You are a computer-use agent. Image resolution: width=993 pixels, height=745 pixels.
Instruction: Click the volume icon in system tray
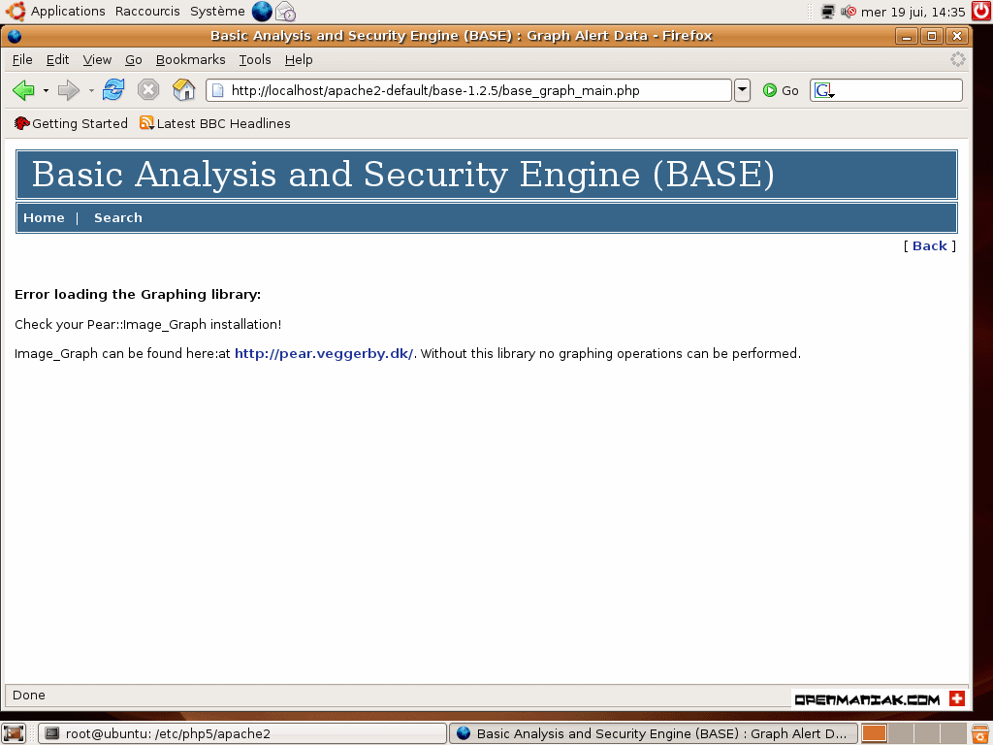[x=849, y=12]
